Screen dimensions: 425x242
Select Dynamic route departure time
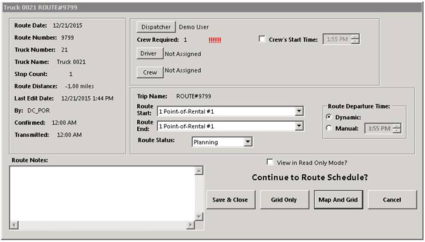pos(328,117)
